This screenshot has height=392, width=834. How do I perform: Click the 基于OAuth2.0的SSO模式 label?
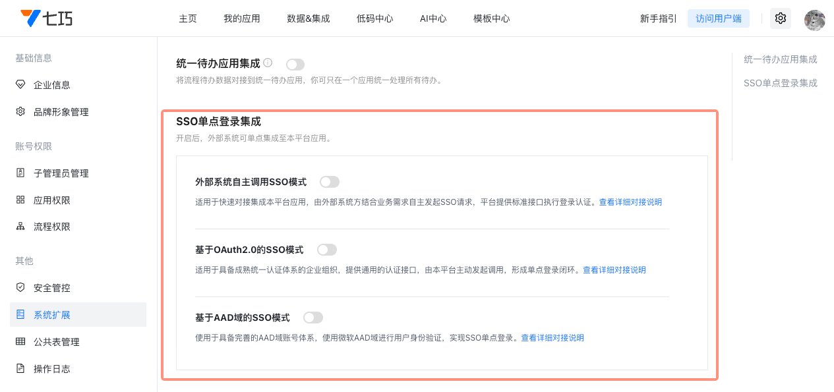(249, 250)
